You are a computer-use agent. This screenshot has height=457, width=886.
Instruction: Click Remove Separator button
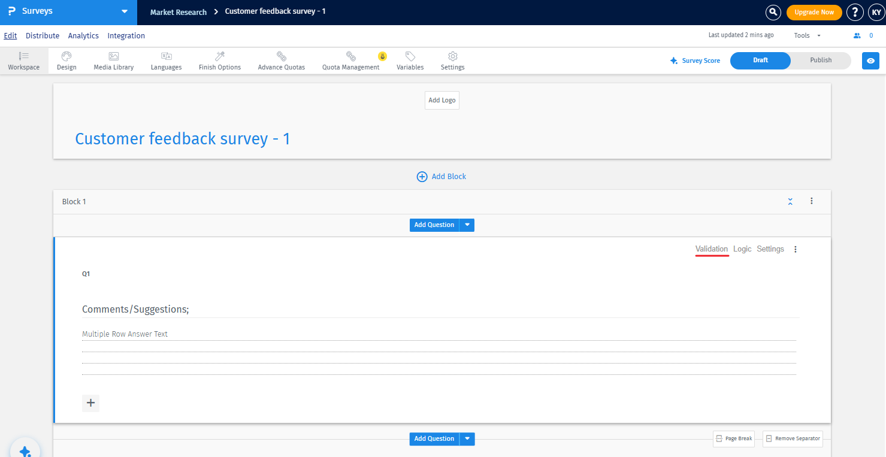click(793, 439)
